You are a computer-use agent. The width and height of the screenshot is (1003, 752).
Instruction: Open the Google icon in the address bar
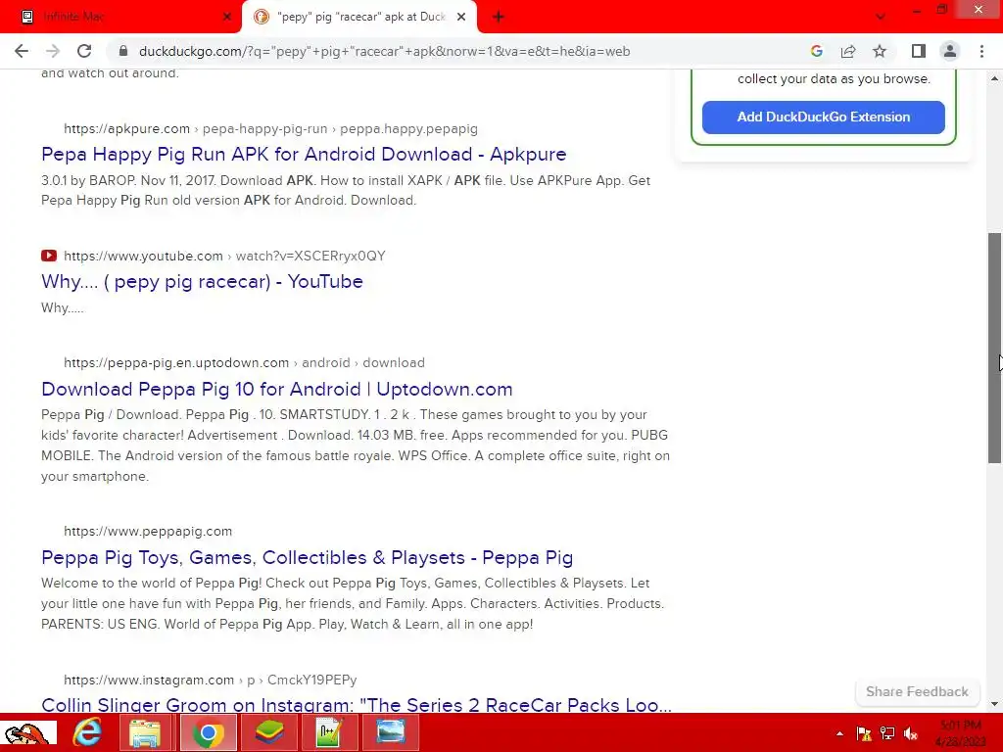tap(816, 51)
